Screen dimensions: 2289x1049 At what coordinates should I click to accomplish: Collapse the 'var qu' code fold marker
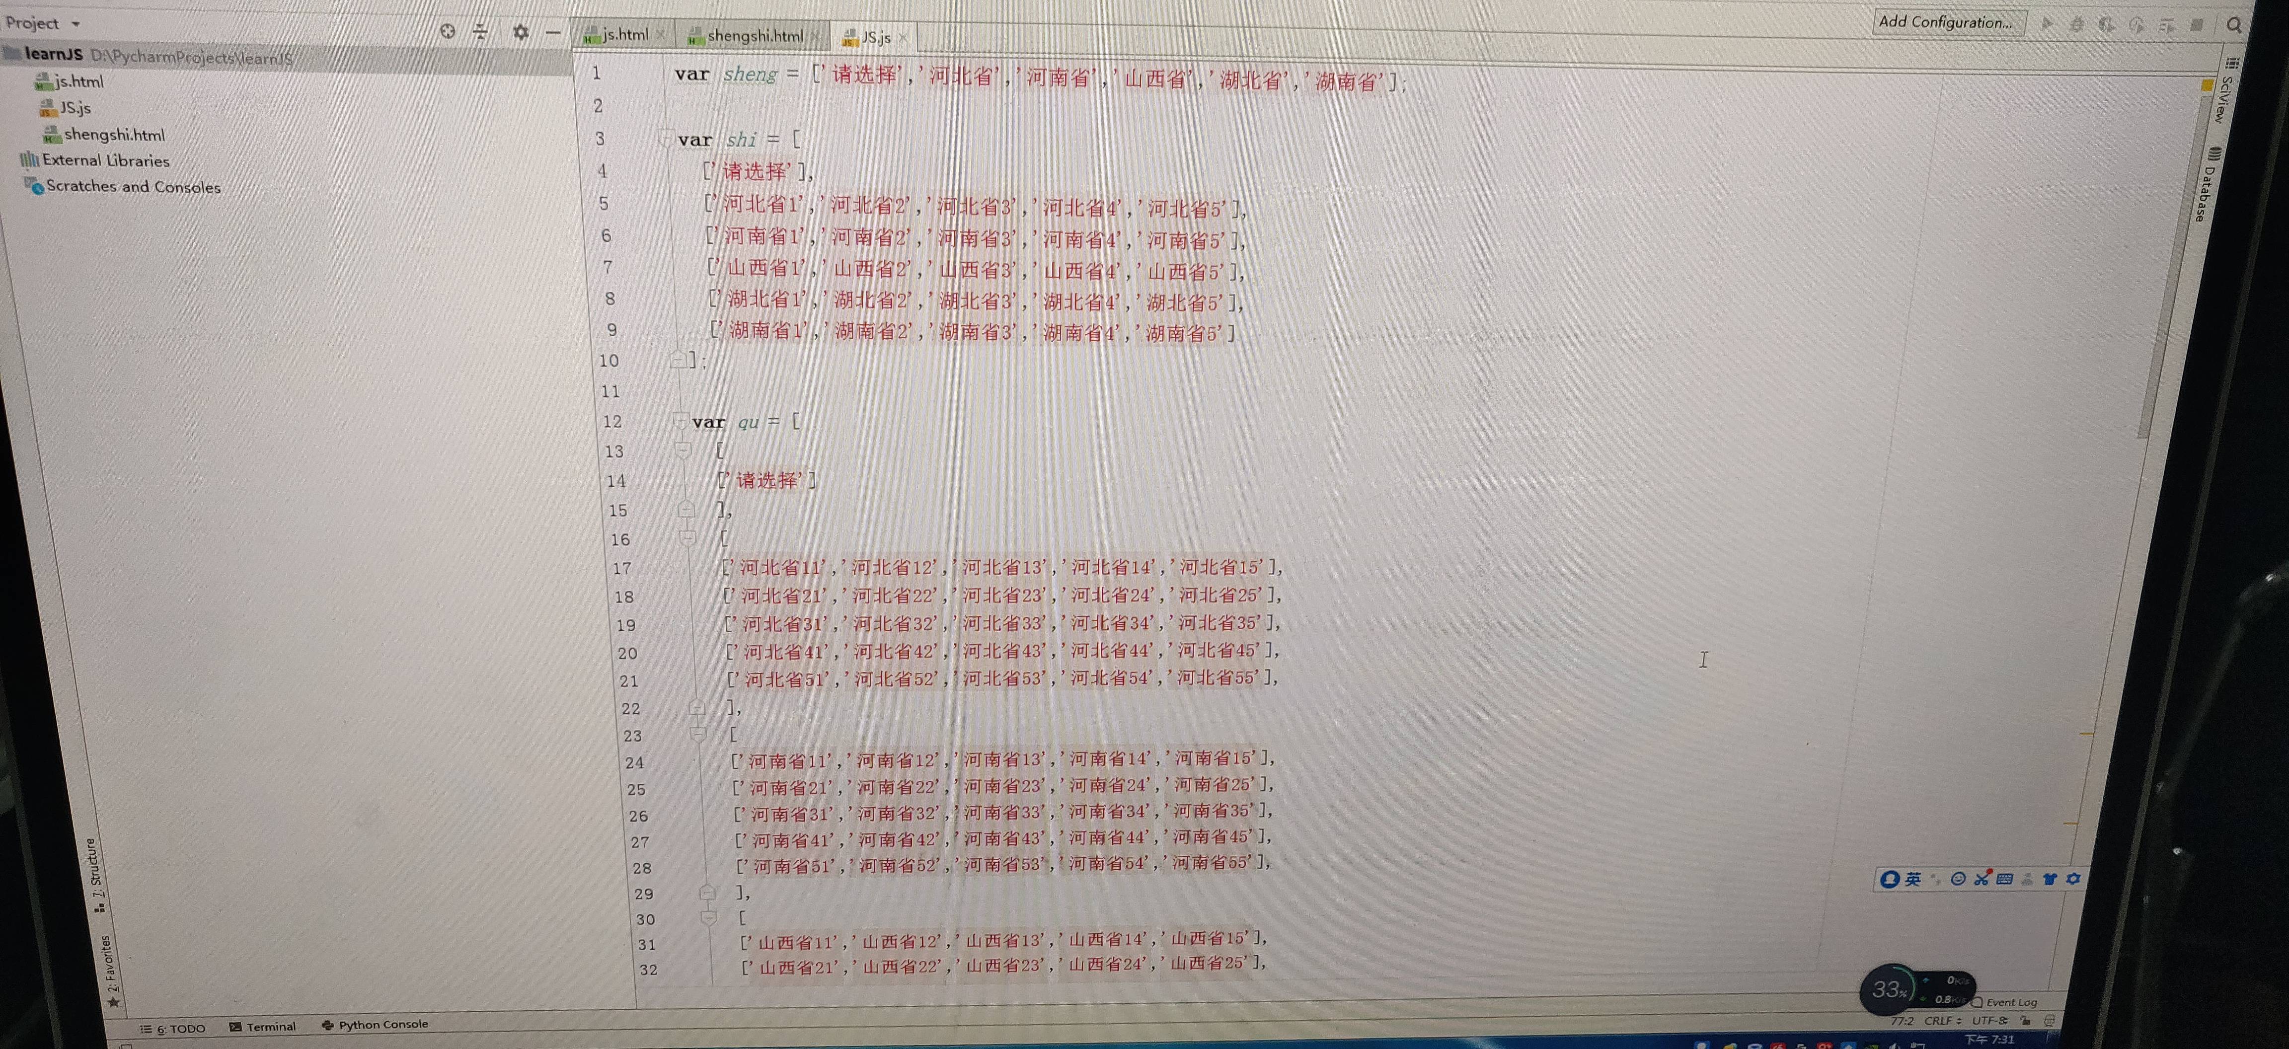(680, 420)
